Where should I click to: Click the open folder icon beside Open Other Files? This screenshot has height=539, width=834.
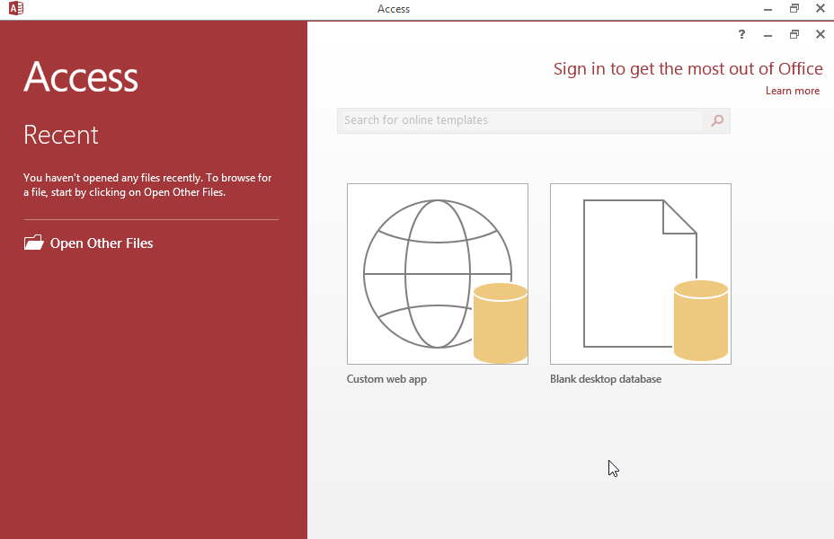(x=33, y=243)
